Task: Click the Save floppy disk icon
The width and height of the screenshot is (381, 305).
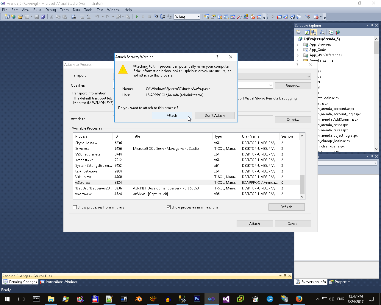Action: pyautogui.click(x=37, y=17)
